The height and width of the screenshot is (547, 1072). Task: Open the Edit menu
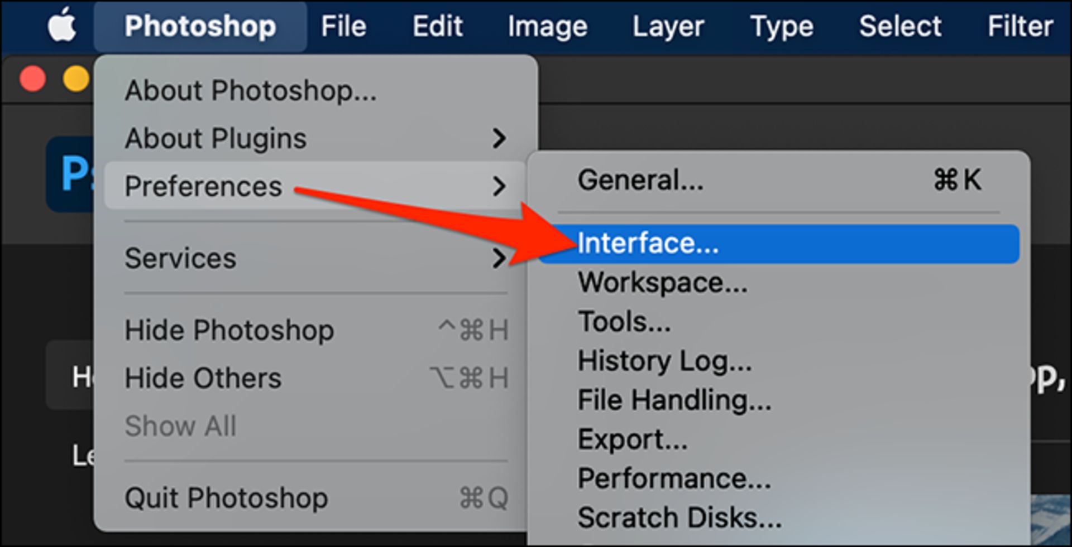438,26
